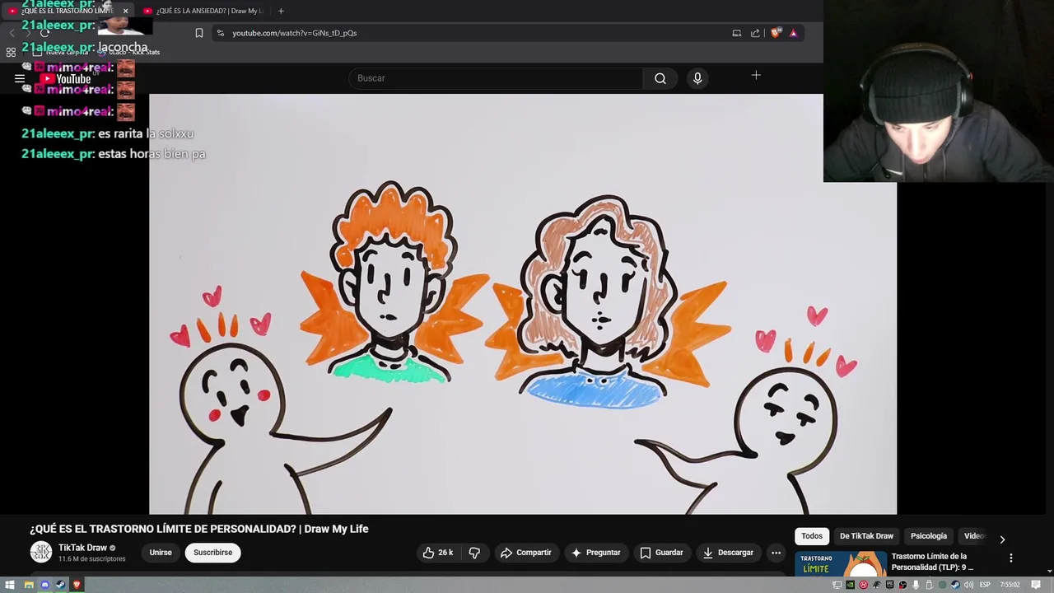Open Brave browser taskbar icon
This screenshot has height=593, width=1054.
tap(77, 585)
